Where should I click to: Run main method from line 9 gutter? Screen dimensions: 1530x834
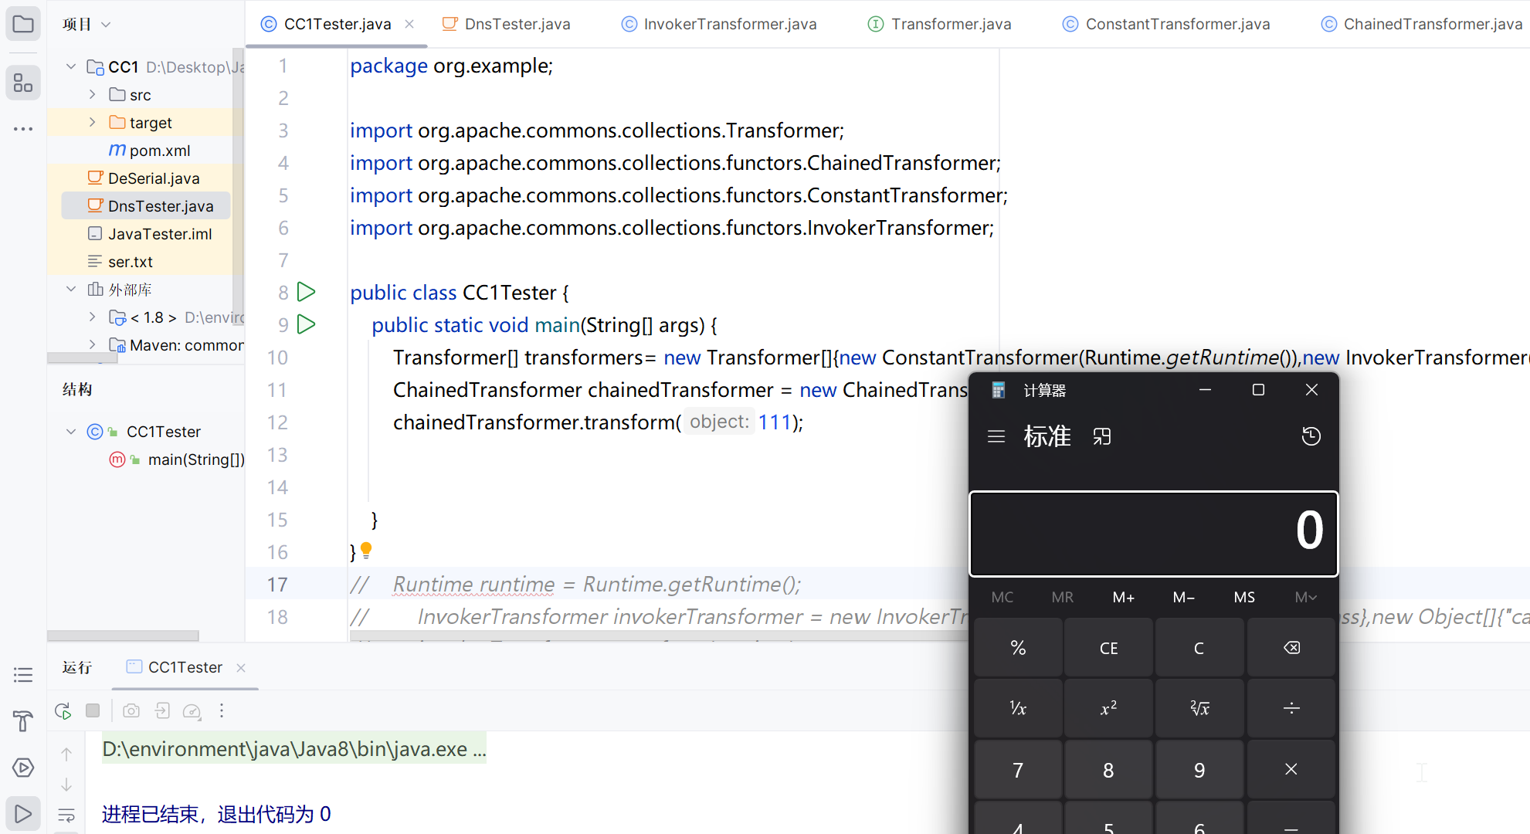point(307,324)
